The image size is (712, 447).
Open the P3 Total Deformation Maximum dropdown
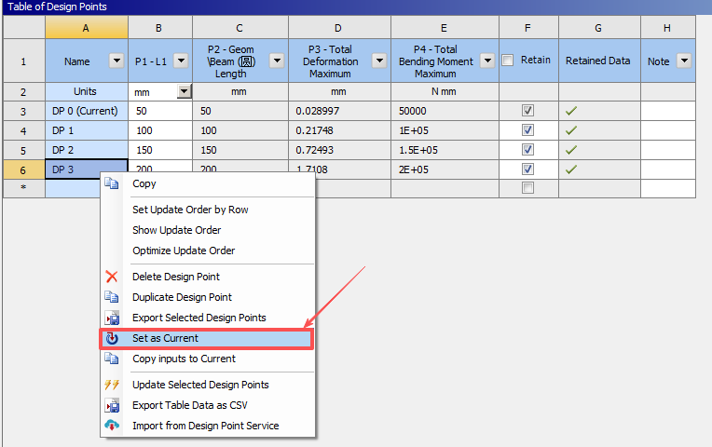(379, 61)
